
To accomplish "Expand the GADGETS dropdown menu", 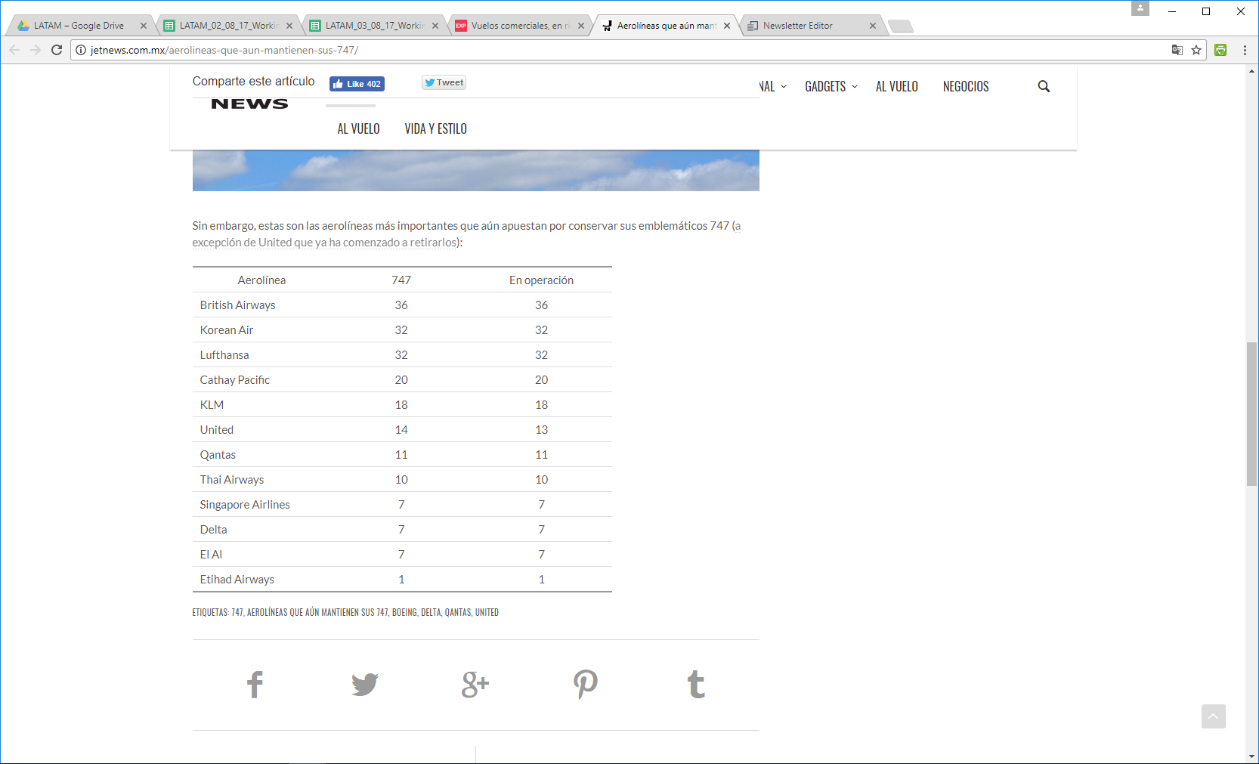I will click(x=831, y=87).
